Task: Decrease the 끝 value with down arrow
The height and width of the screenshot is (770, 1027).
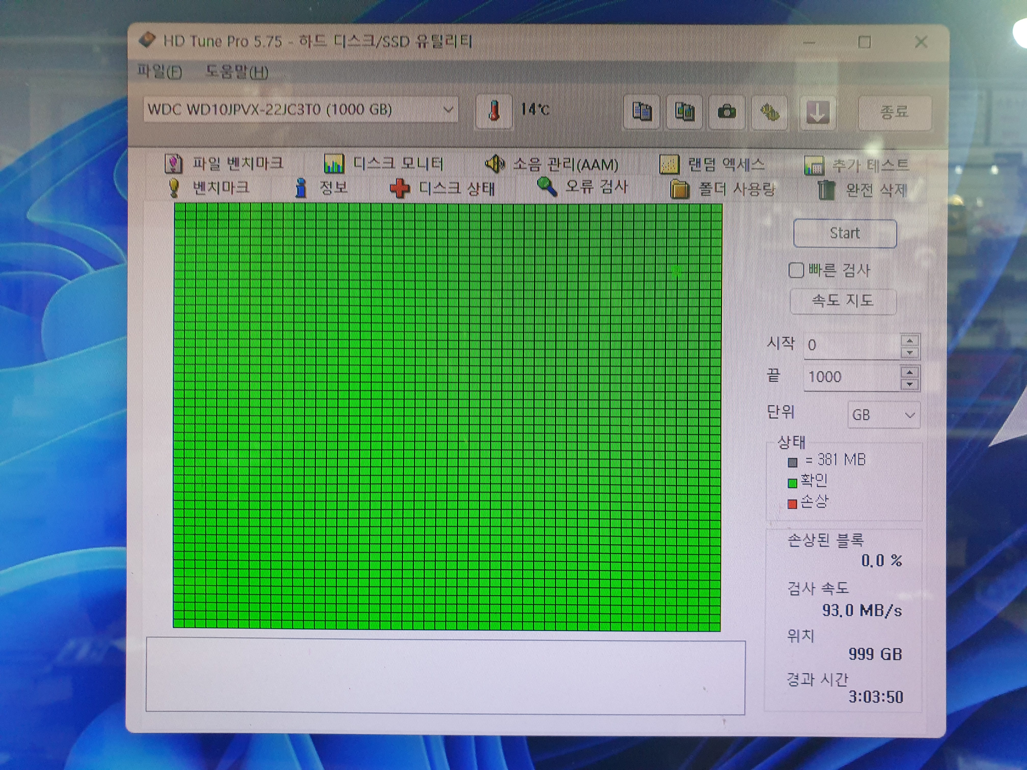Action: click(x=910, y=384)
